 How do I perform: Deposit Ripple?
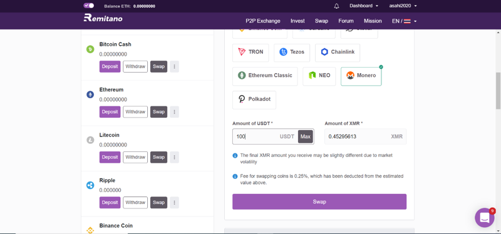[x=110, y=203]
